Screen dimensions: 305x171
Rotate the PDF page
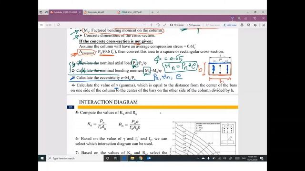coord(158,25)
